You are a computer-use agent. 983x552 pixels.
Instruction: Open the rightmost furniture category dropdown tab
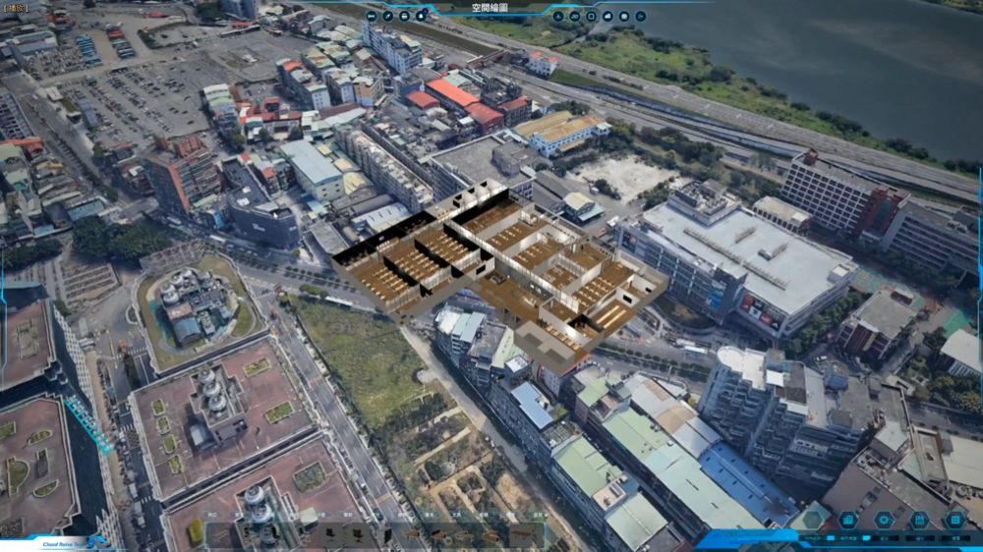point(539,515)
